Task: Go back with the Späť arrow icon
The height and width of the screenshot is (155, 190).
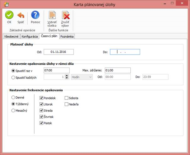Action: pyautogui.click(x=21, y=15)
